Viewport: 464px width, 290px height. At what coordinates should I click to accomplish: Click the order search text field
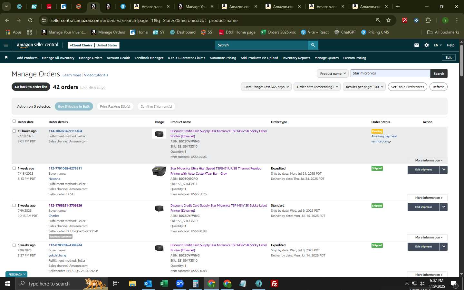click(x=390, y=73)
